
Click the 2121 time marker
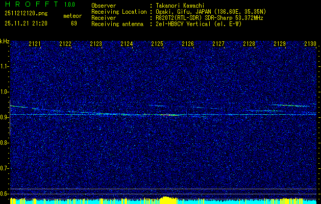[35, 44]
